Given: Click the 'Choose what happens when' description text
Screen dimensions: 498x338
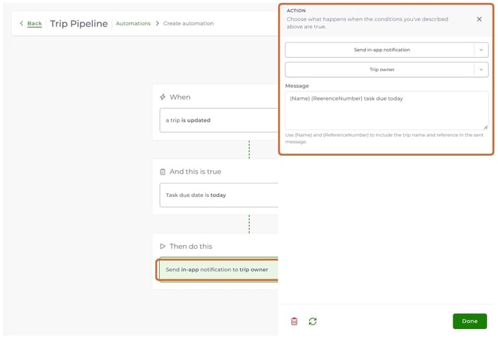Looking at the screenshot, I should click(x=367, y=23).
